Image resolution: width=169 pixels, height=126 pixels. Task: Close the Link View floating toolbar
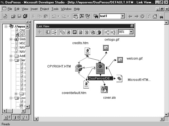coord(132,26)
